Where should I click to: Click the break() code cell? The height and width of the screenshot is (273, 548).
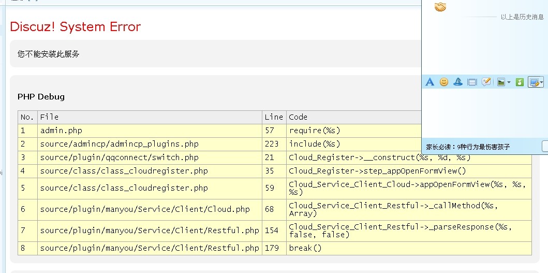tap(409, 248)
